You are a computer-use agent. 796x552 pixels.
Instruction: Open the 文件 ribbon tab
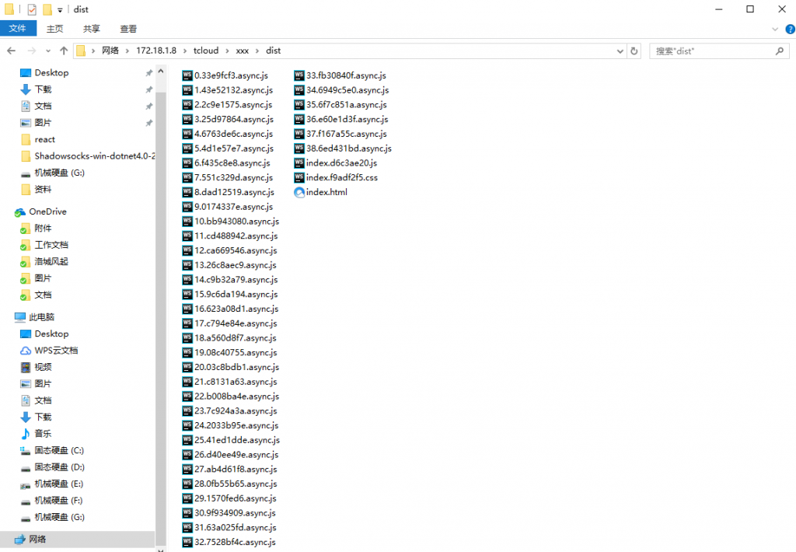pyautogui.click(x=18, y=29)
